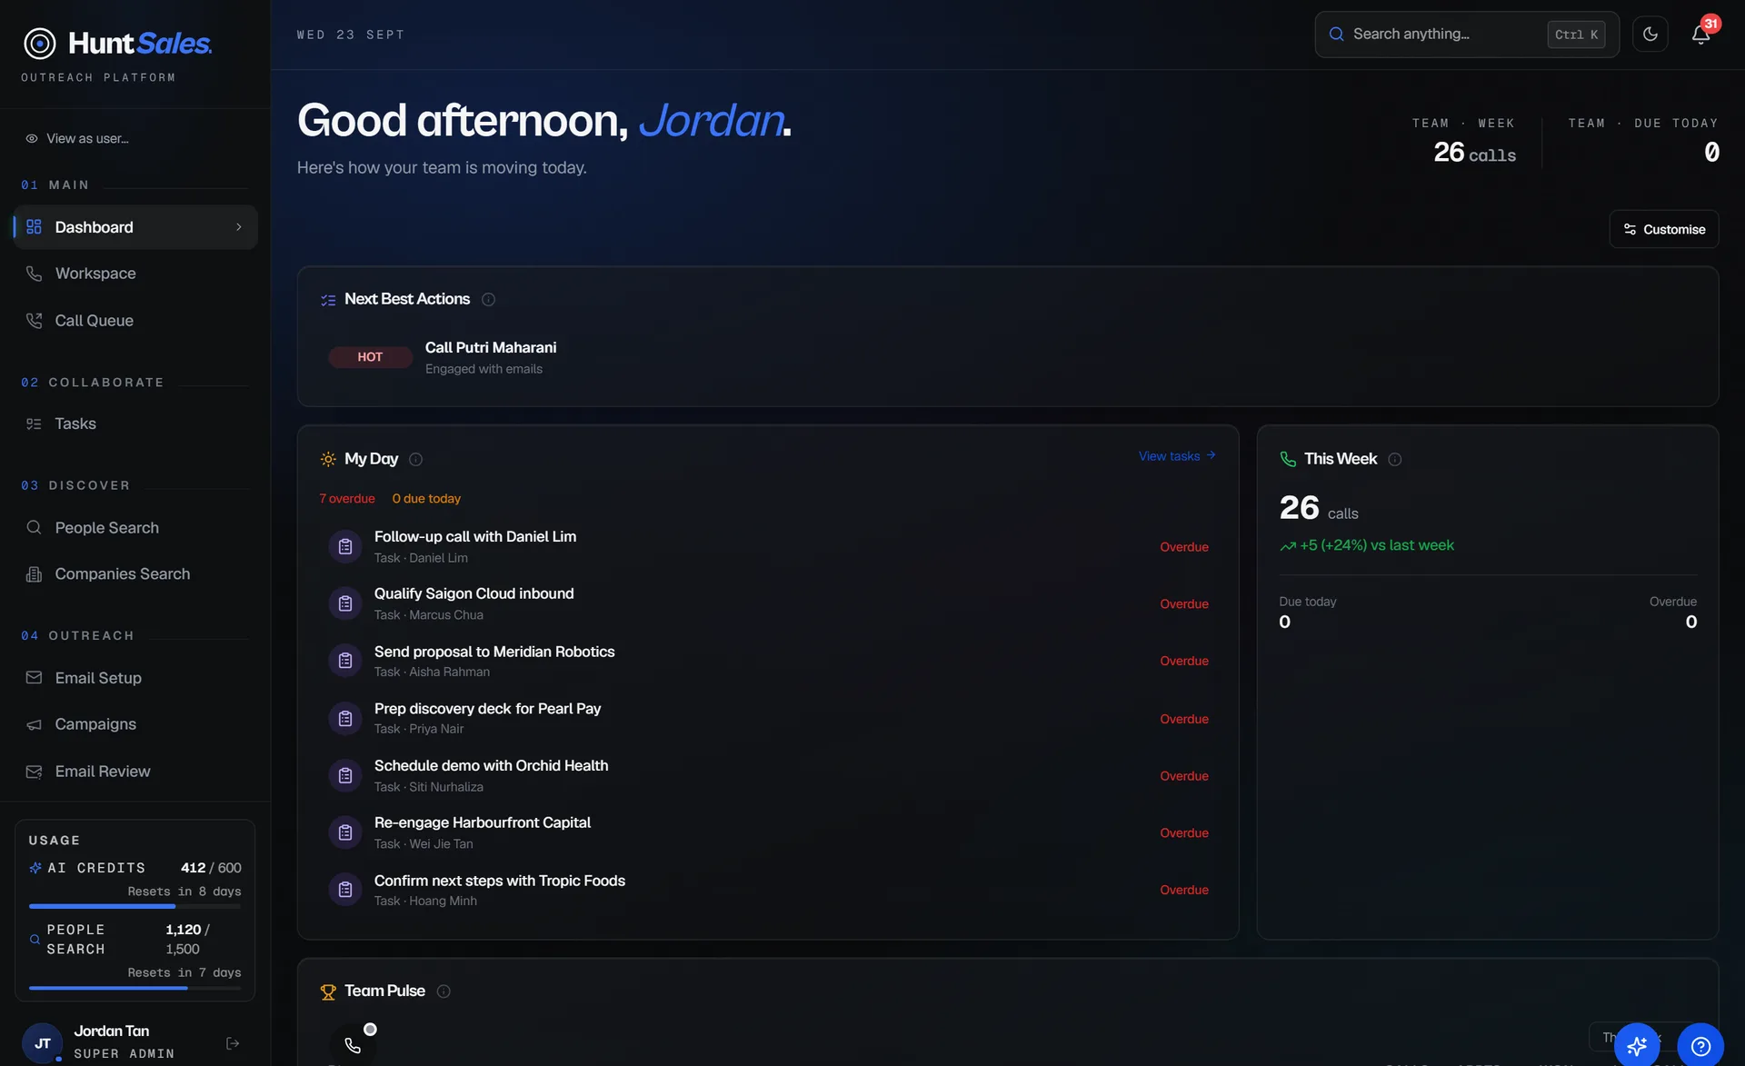The width and height of the screenshot is (1745, 1066).
Task: Click My Day info icon
Action: click(x=415, y=459)
